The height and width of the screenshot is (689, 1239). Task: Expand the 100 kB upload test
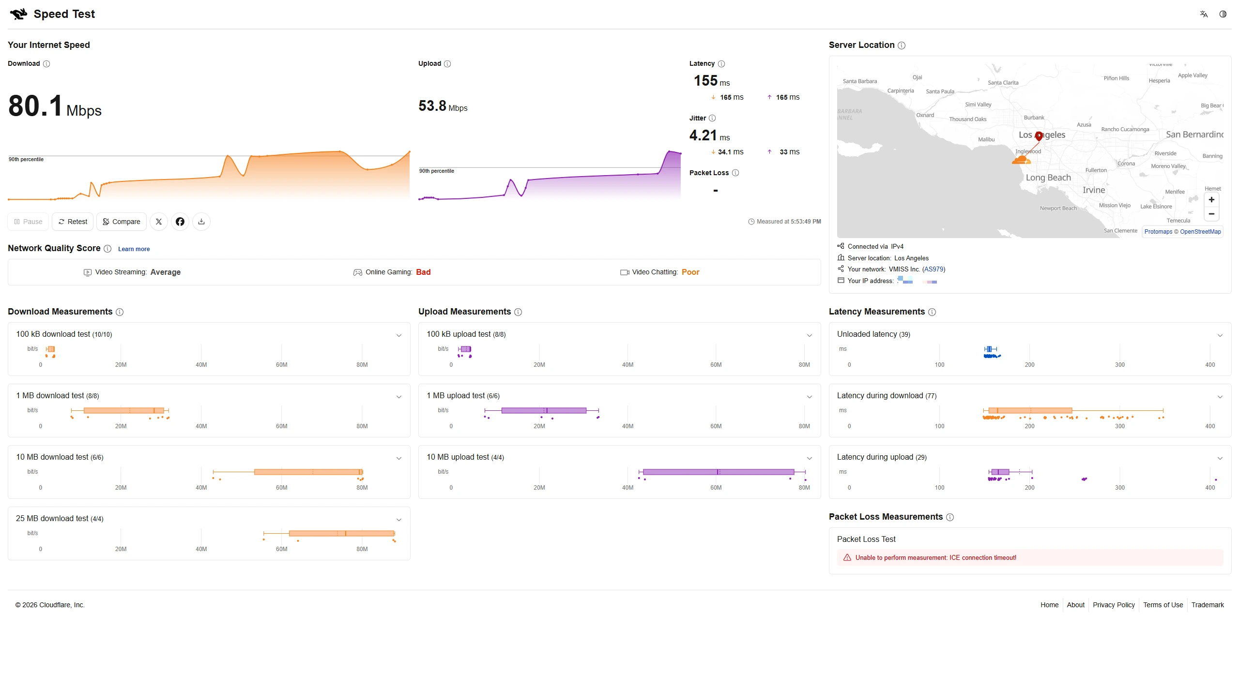810,335
